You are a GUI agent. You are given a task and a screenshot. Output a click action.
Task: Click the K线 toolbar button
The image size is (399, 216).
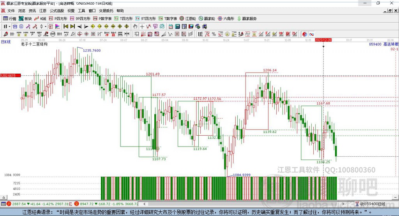click(x=40, y=19)
